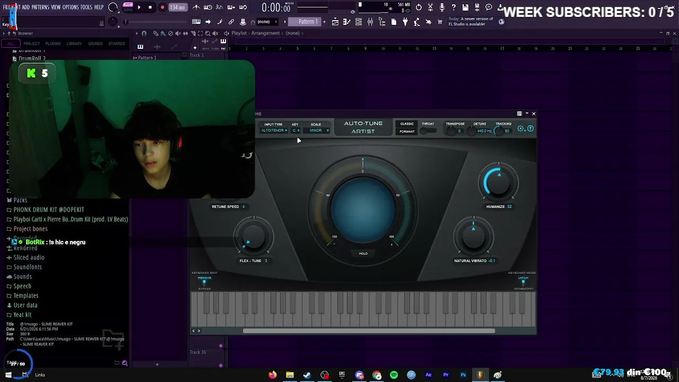Toggle typing keyboard to piano icon
This screenshot has width=679, height=382.
click(196, 22)
